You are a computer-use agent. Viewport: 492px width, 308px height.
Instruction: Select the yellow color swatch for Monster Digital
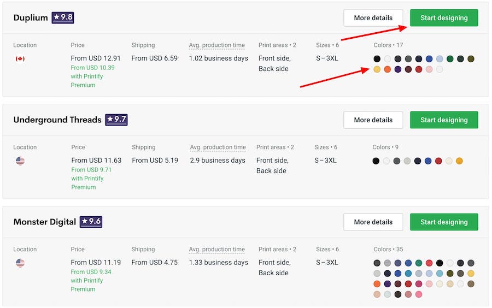point(471,274)
